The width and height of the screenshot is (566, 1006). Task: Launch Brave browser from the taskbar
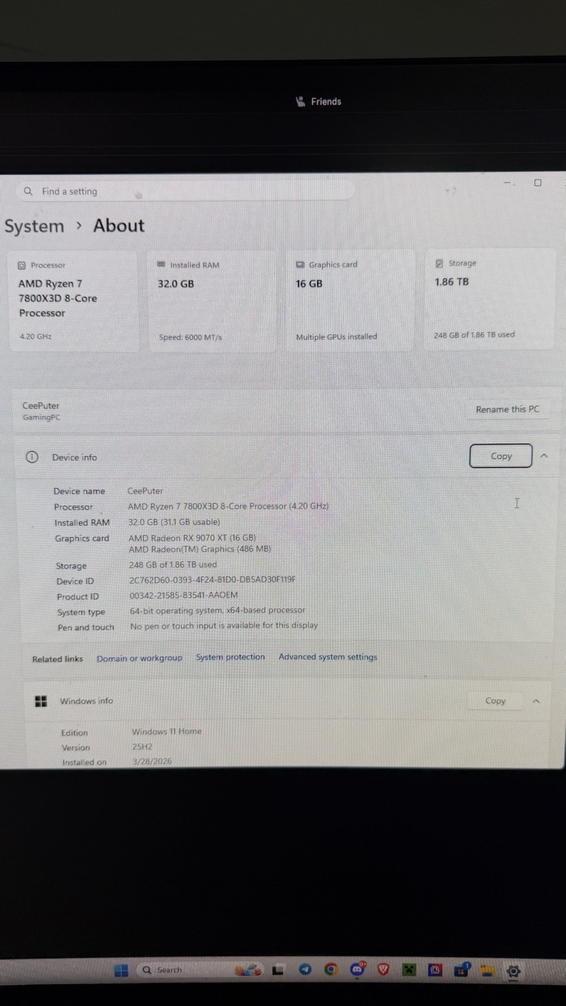coord(383,969)
